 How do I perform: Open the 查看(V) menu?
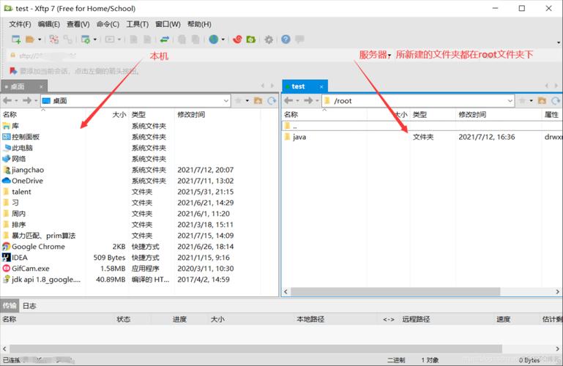point(78,24)
